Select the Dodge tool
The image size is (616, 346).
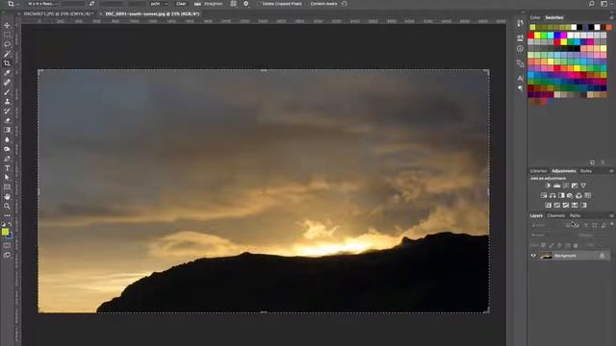click(7, 149)
